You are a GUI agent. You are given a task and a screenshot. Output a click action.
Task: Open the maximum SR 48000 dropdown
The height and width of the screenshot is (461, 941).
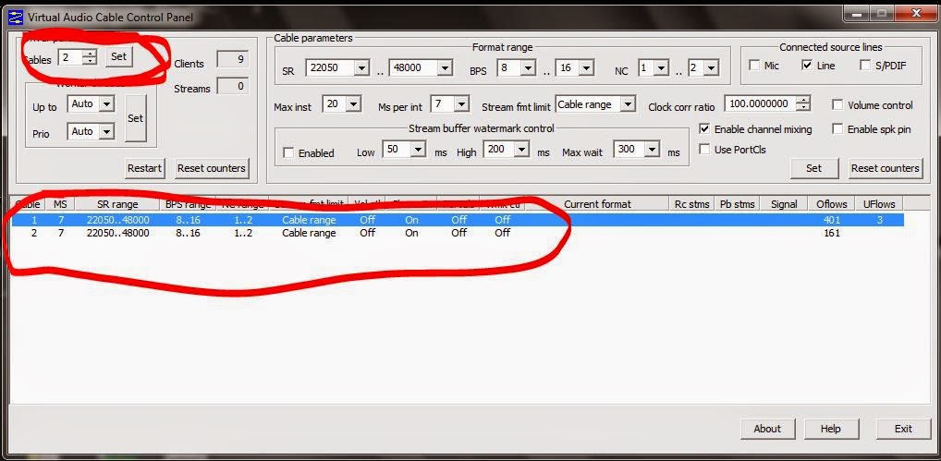(444, 68)
